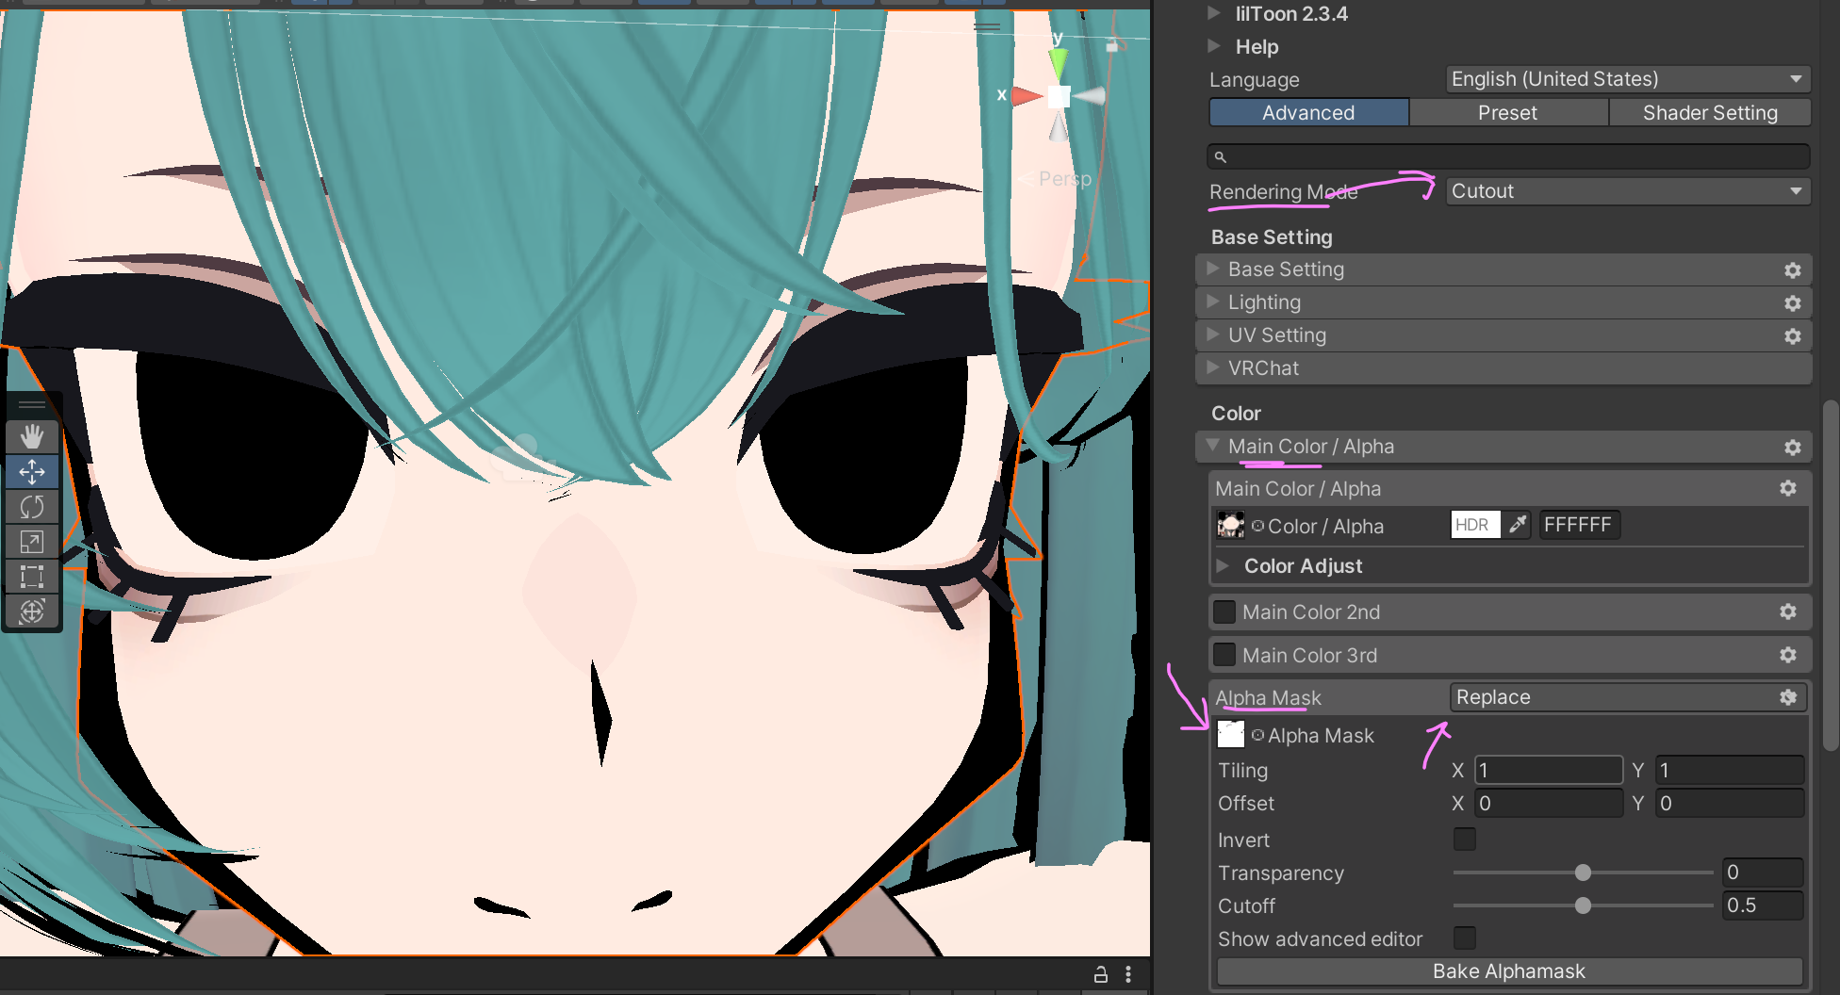Click the main texture thumbnail
The height and width of the screenshot is (995, 1840).
click(1230, 525)
